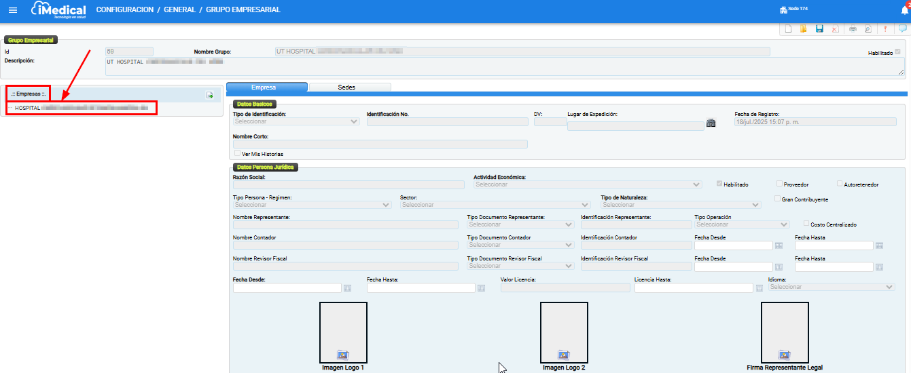
Task: Click the magnifier preview document icon
Action: point(868,28)
